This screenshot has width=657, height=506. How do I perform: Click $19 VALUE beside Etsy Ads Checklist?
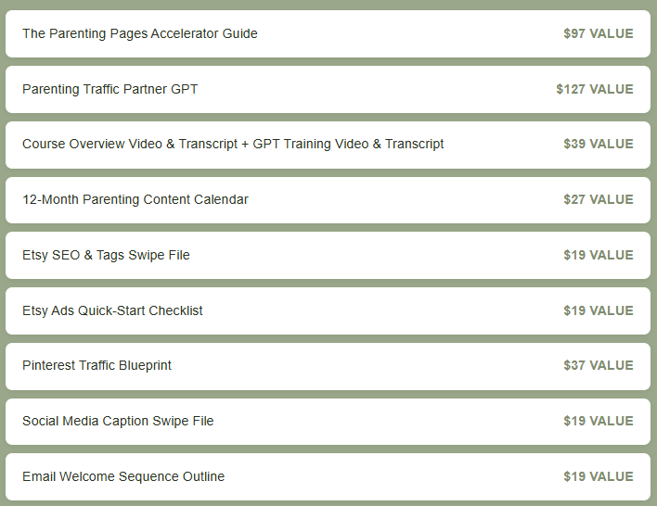point(599,310)
